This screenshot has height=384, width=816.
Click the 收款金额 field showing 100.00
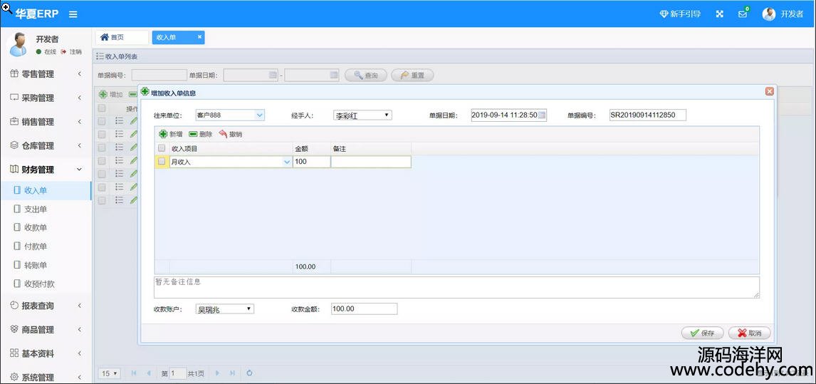tap(365, 309)
